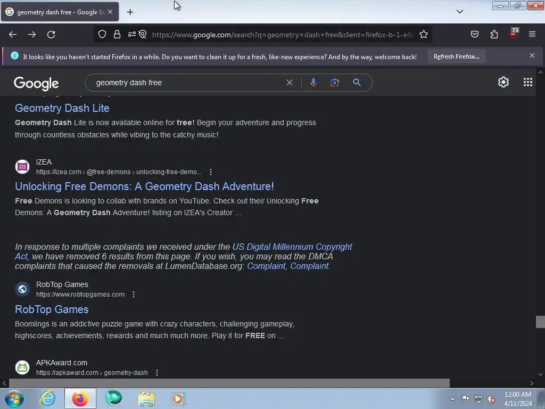Open the uBlock extension with 73 badge
The height and width of the screenshot is (409, 545).
coord(514,34)
